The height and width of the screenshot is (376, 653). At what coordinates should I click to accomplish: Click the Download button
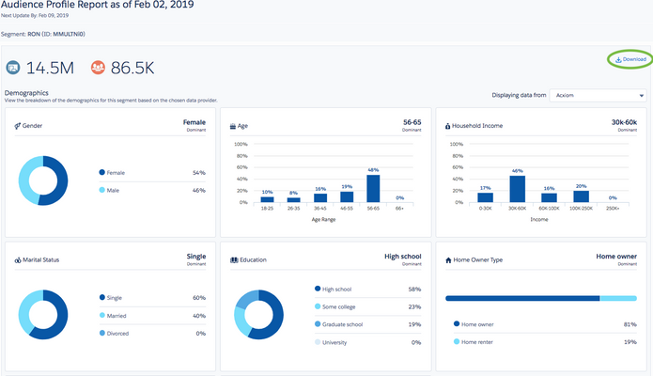(x=630, y=59)
